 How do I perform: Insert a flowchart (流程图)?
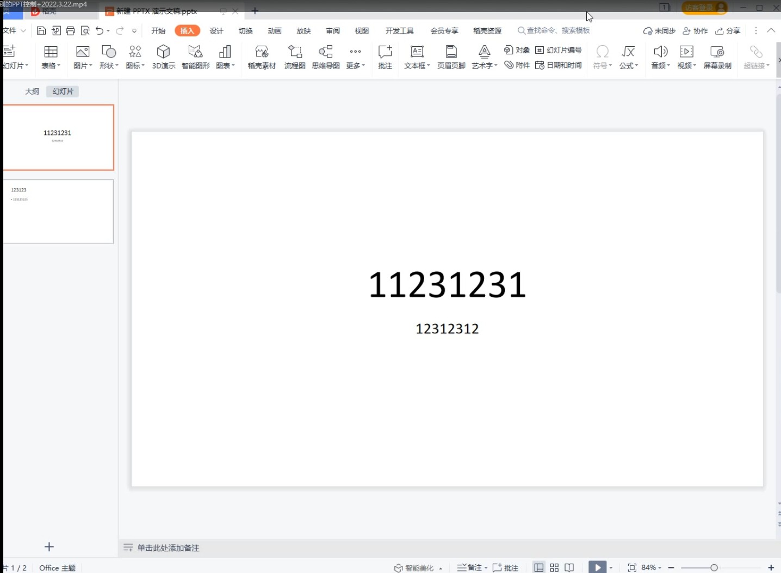pos(295,57)
